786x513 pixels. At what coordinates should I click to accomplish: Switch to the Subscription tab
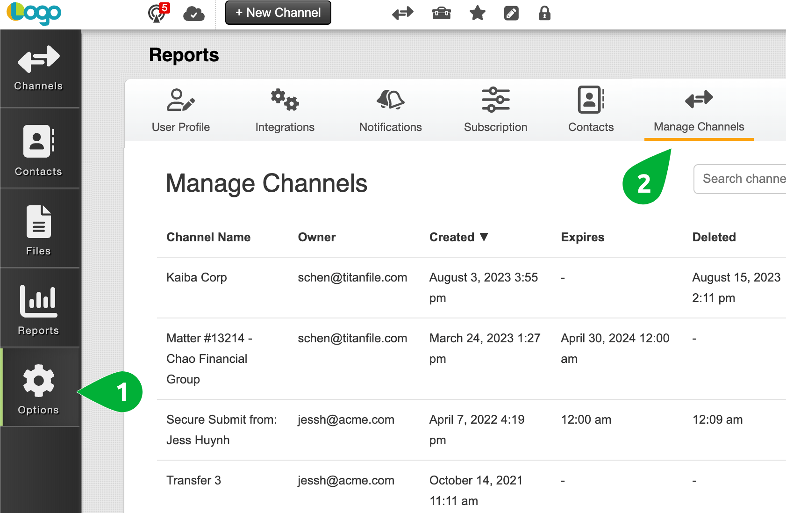click(495, 110)
